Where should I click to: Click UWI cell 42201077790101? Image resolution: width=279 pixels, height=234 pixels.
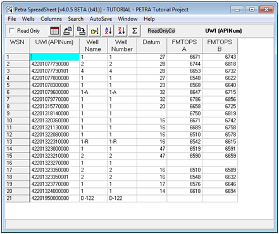[x=54, y=71]
